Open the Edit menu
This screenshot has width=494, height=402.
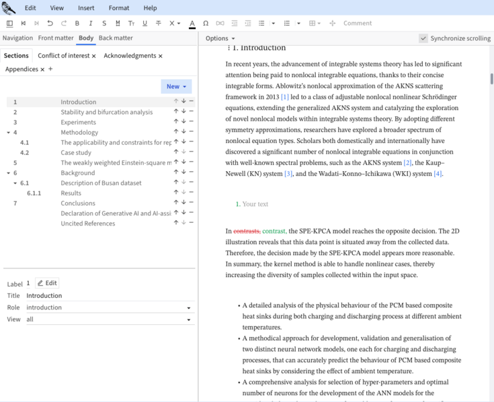coord(30,8)
